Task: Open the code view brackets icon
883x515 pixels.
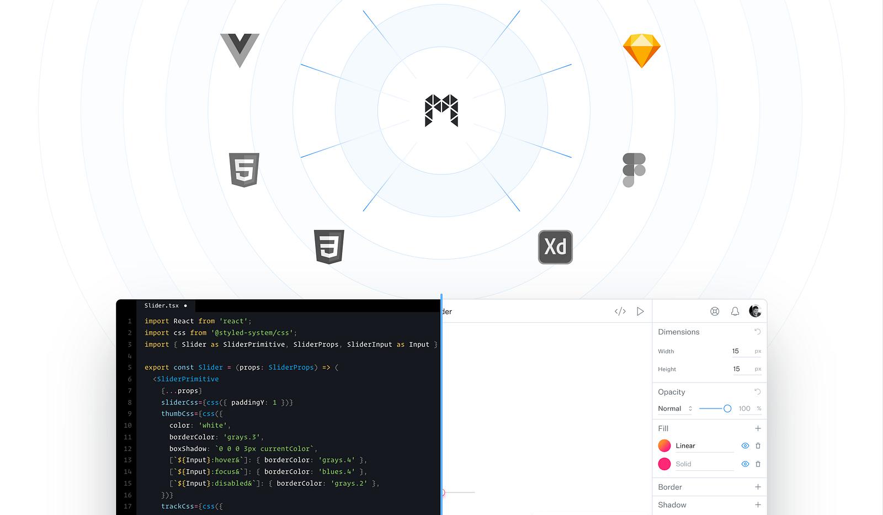Action: (x=620, y=311)
